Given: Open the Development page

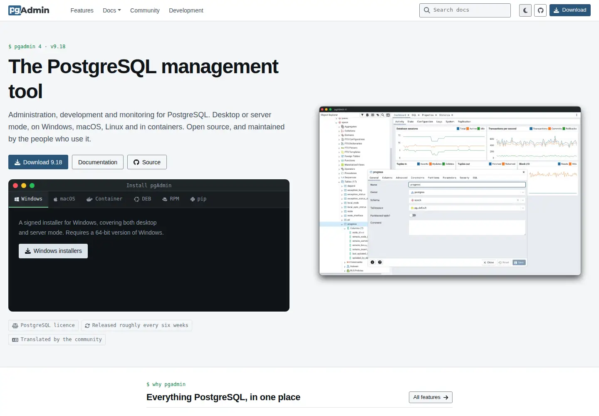Looking at the screenshot, I should click(186, 10).
